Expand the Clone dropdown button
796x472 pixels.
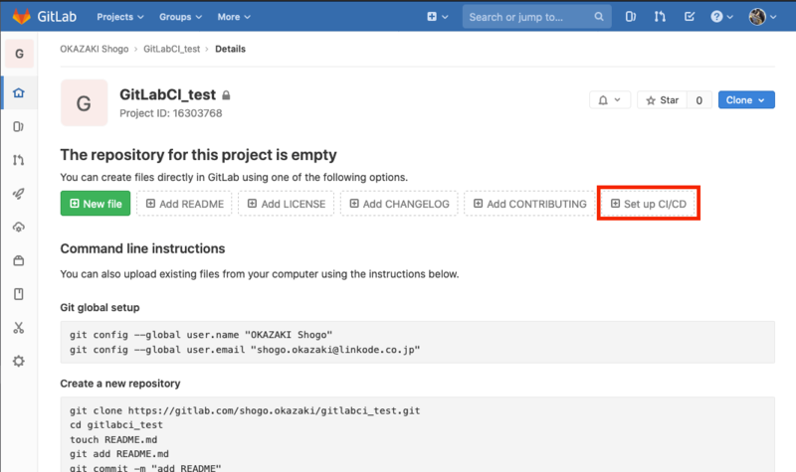745,100
